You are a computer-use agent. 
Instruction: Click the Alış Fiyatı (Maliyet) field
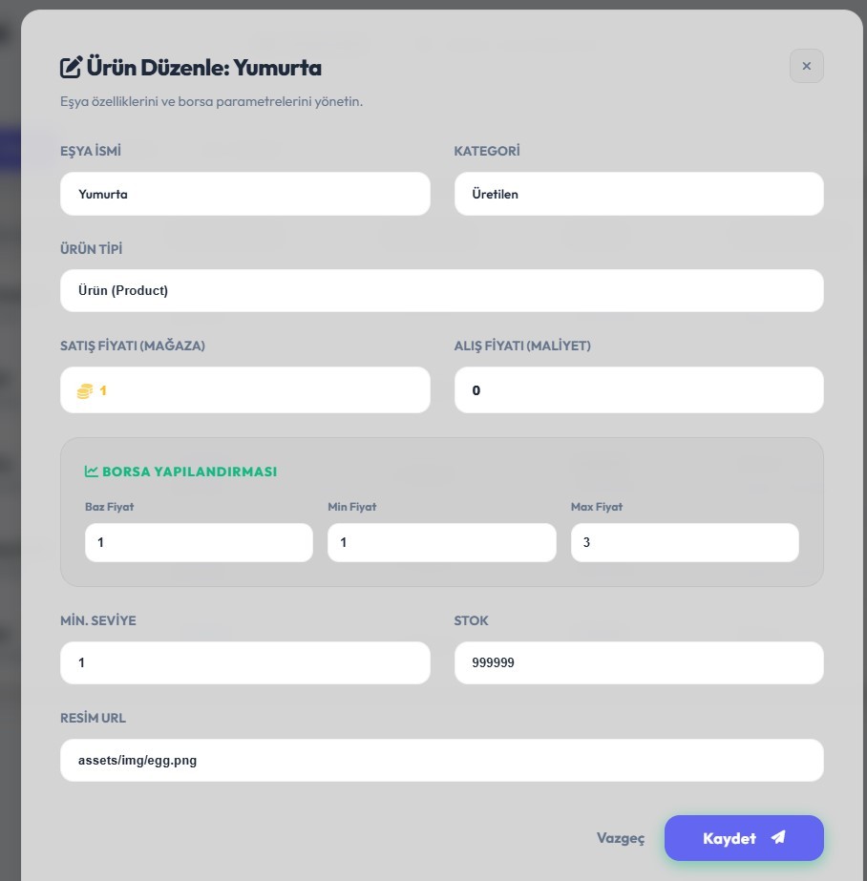coord(638,390)
